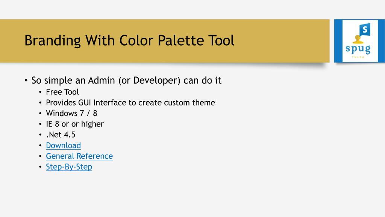This screenshot has width=385, height=217.
Task: Open the General Reference link
Action: pyautogui.click(x=79, y=156)
